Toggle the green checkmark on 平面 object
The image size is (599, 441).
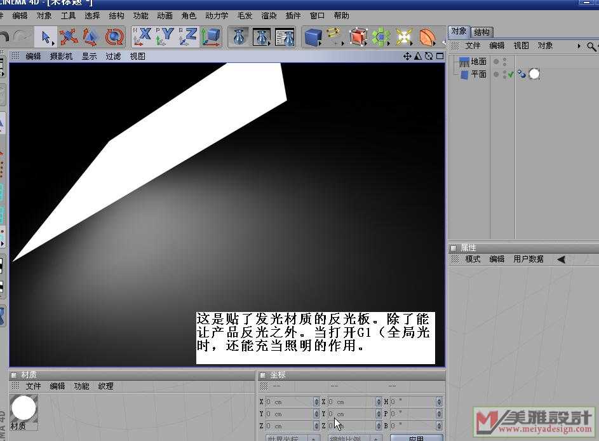coord(511,74)
